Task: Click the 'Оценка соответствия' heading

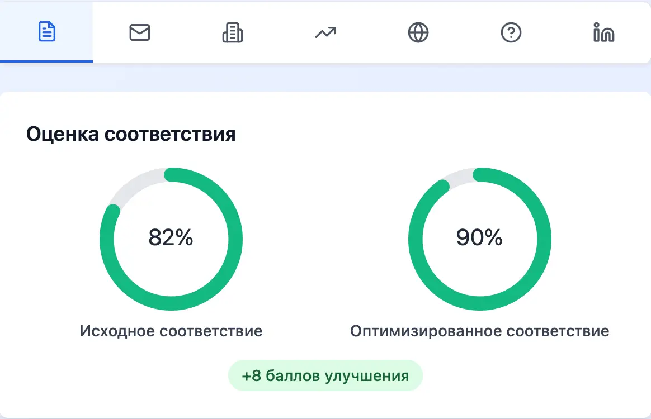Action: coord(130,134)
